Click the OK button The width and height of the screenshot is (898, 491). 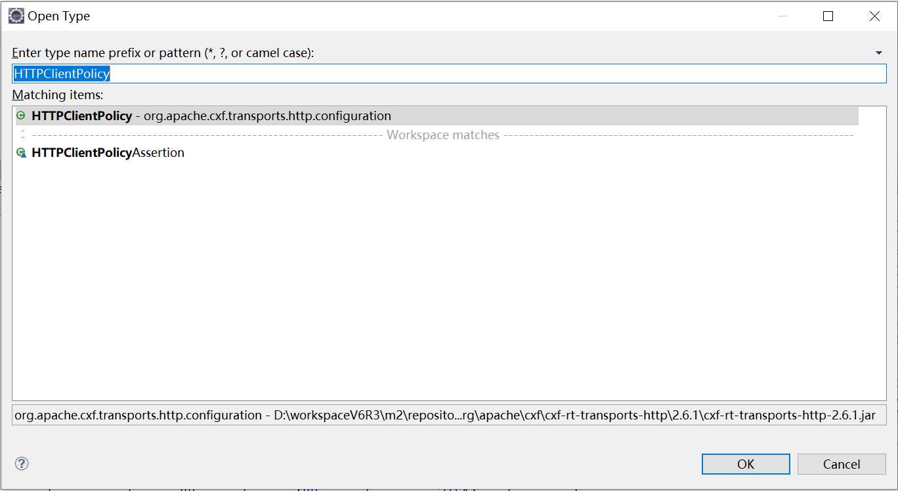pyautogui.click(x=746, y=464)
